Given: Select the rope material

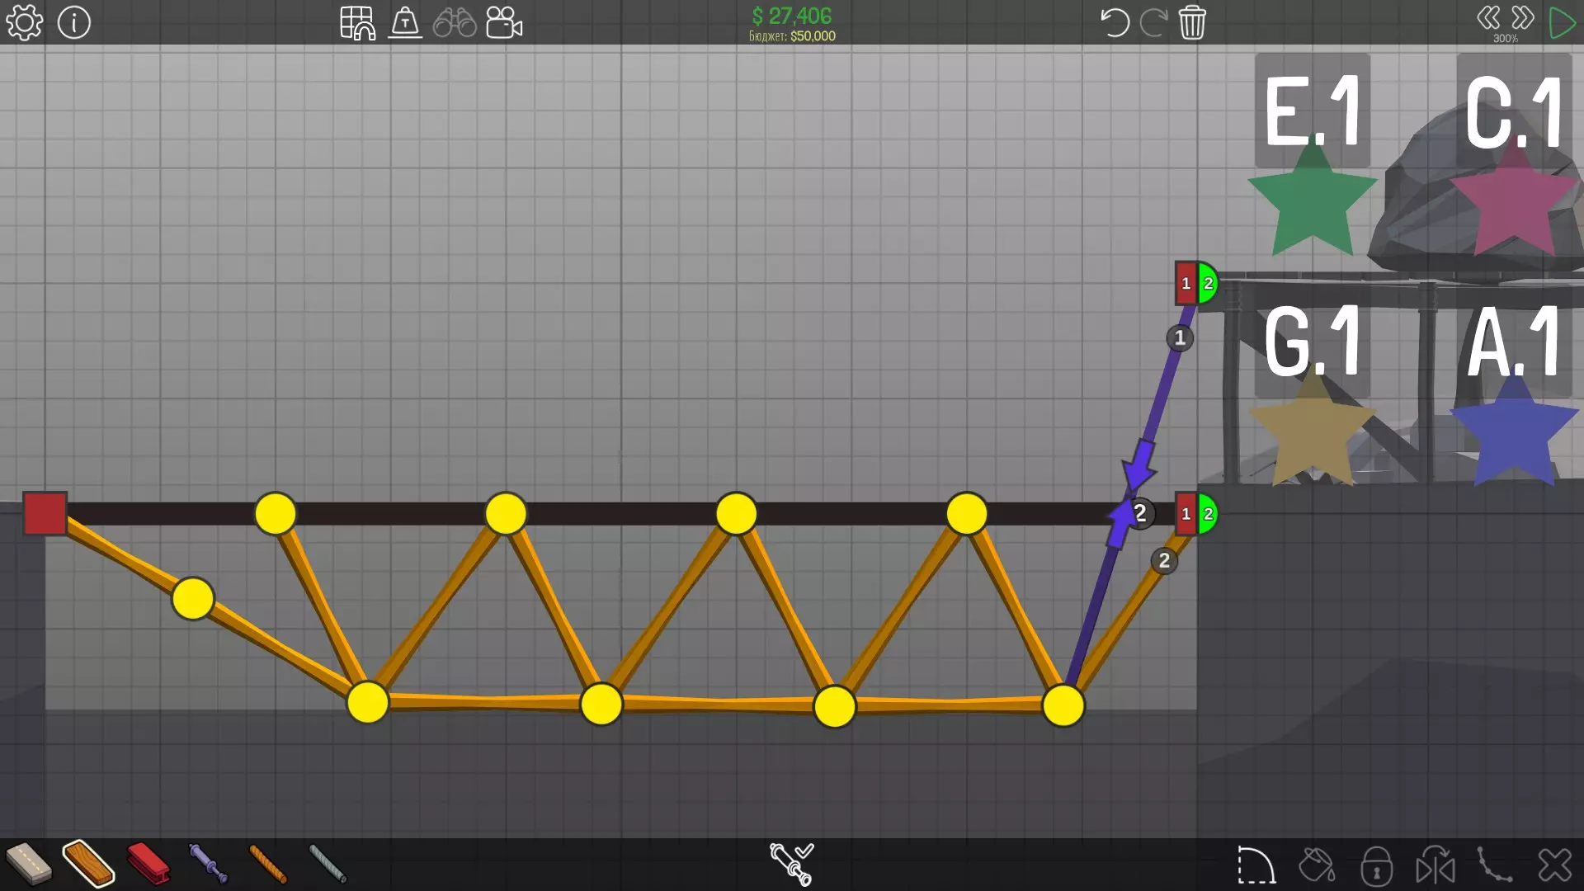Looking at the screenshot, I should (x=268, y=864).
